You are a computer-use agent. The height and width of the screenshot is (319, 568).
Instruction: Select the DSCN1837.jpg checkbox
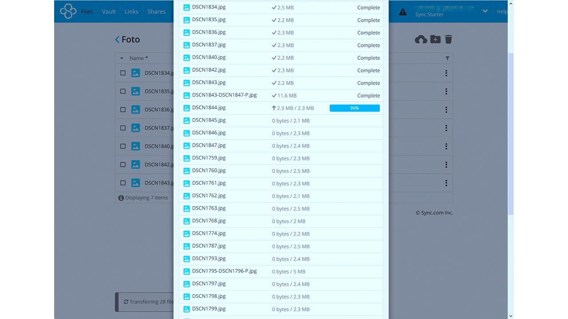pyautogui.click(x=123, y=128)
